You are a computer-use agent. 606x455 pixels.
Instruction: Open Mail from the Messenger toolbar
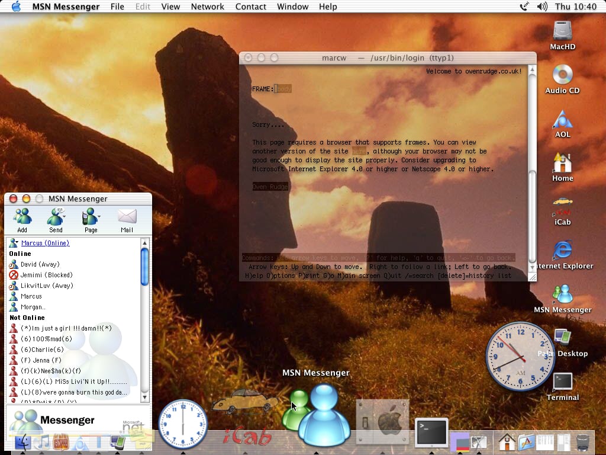[127, 219]
